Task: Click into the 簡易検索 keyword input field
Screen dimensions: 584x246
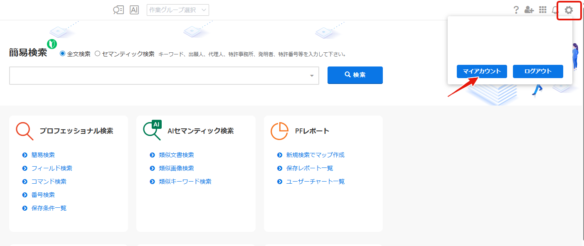Action: [158, 76]
